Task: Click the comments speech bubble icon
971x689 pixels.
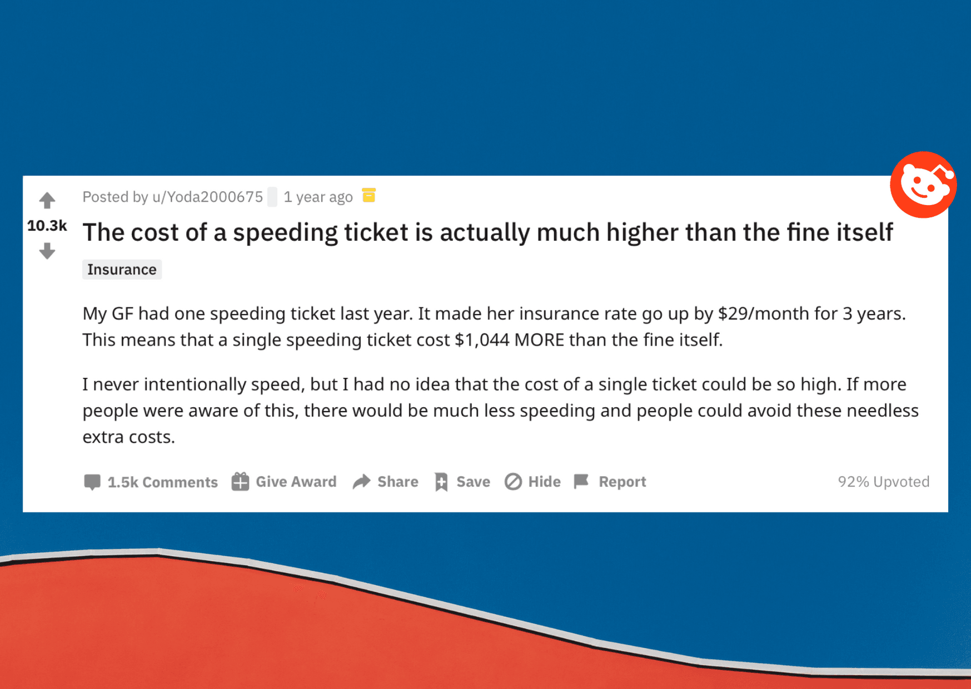Action: [x=92, y=482]
